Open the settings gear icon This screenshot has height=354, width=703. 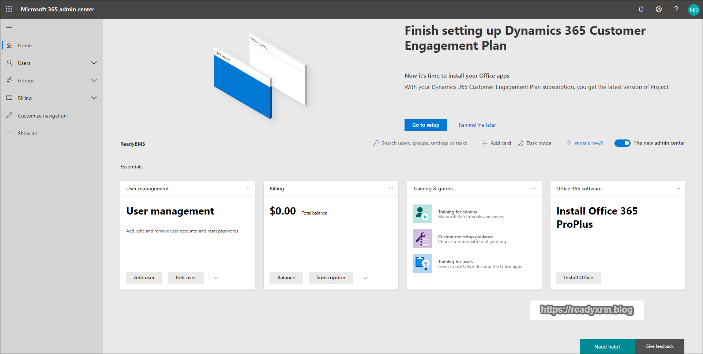(x=659, y=9)
